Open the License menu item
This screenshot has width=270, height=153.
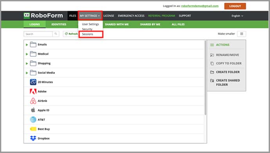(x=109, y=16)
